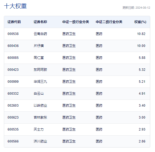This screenshot has width=155, height=152.
Task: Click the 证券名称 column header
Action: 40,22
